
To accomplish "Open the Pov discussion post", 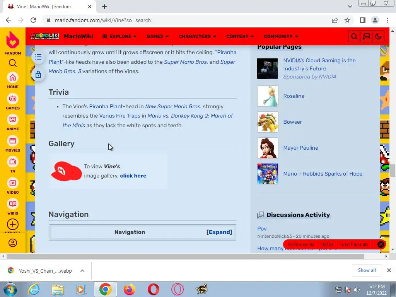I will [x=262, y=229].
